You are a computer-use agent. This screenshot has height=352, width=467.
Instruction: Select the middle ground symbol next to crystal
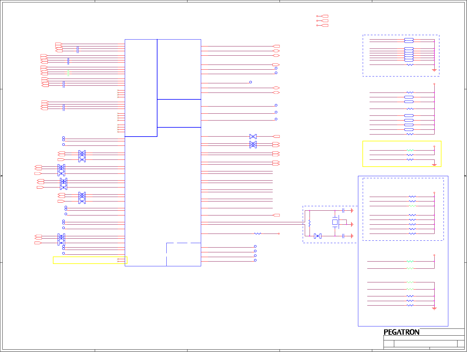(x=352, y=224)
